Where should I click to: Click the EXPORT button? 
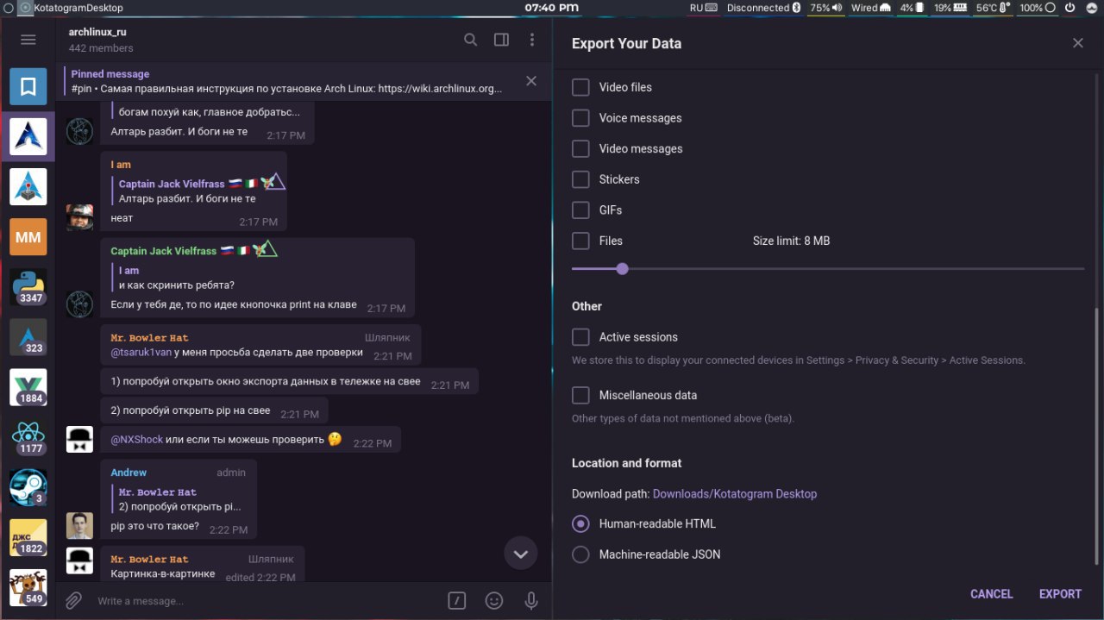pos(1060,594)
